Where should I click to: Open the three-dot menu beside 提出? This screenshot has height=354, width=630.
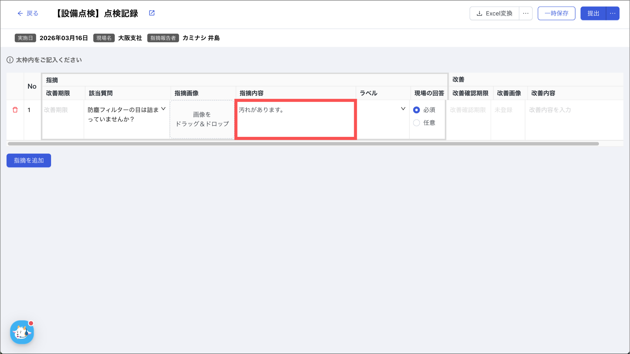coord(612,13)
